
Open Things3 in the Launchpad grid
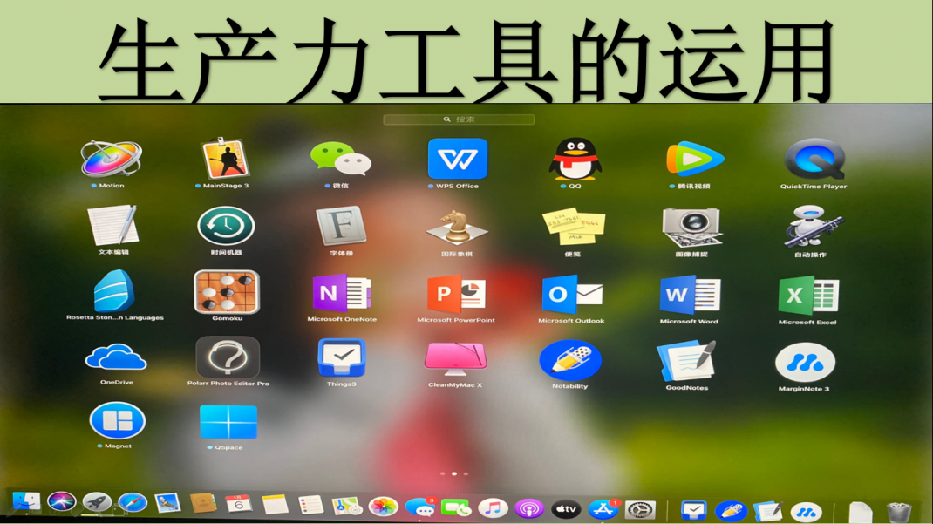pos(342,358)
